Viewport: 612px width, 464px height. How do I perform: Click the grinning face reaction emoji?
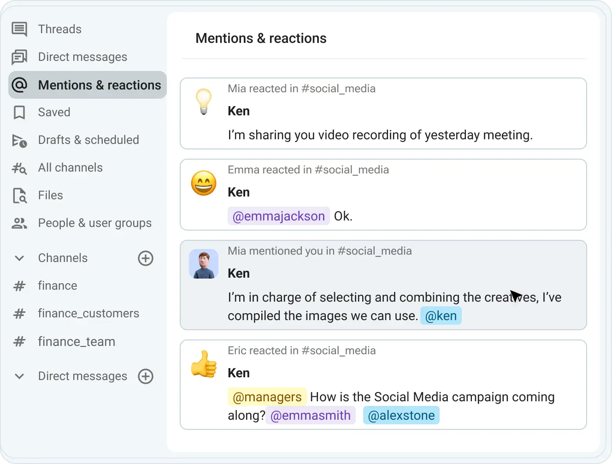coord(204,183)
